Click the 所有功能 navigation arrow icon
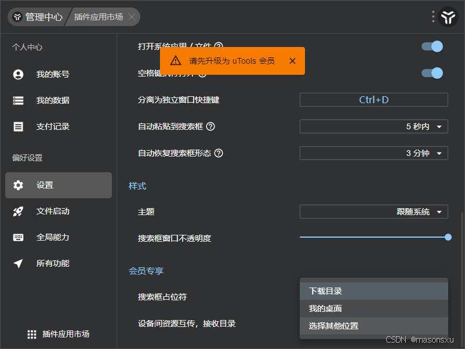This screenshot has width=465, height=349. (18, 263)
